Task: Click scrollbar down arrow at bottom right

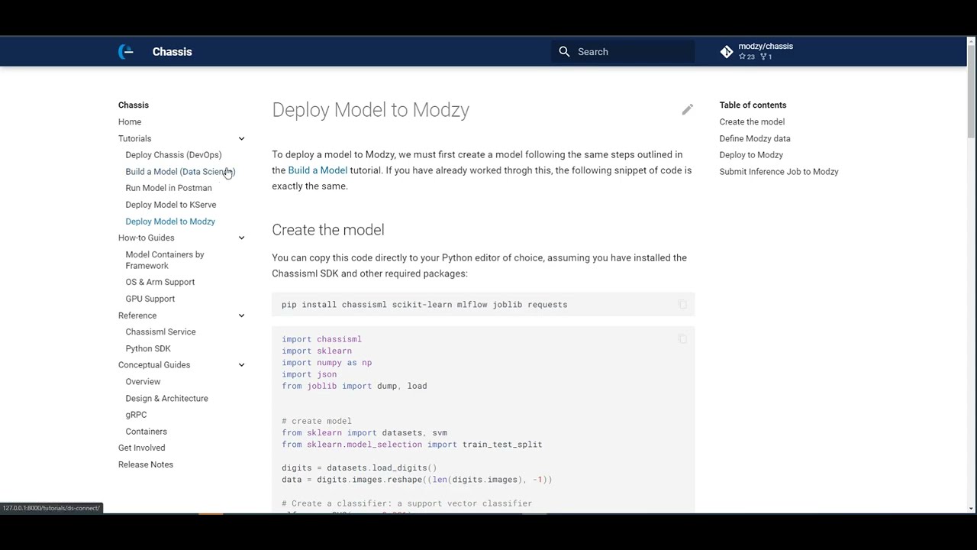Action: pos(971,509)
